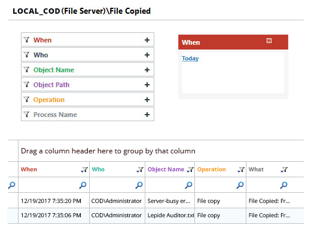Click the funnel icon beside When filter
This screenshot has width=311, height=228.
point(26,39)
